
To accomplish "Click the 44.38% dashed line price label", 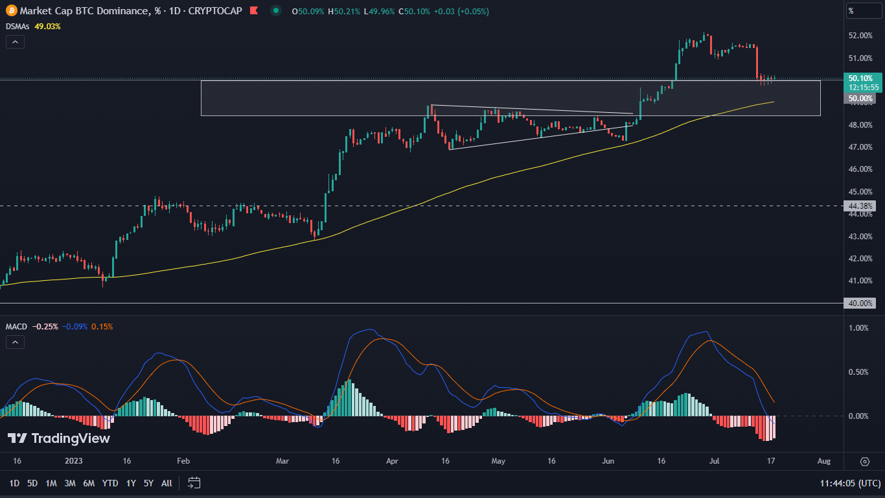I will pos(860,206).
